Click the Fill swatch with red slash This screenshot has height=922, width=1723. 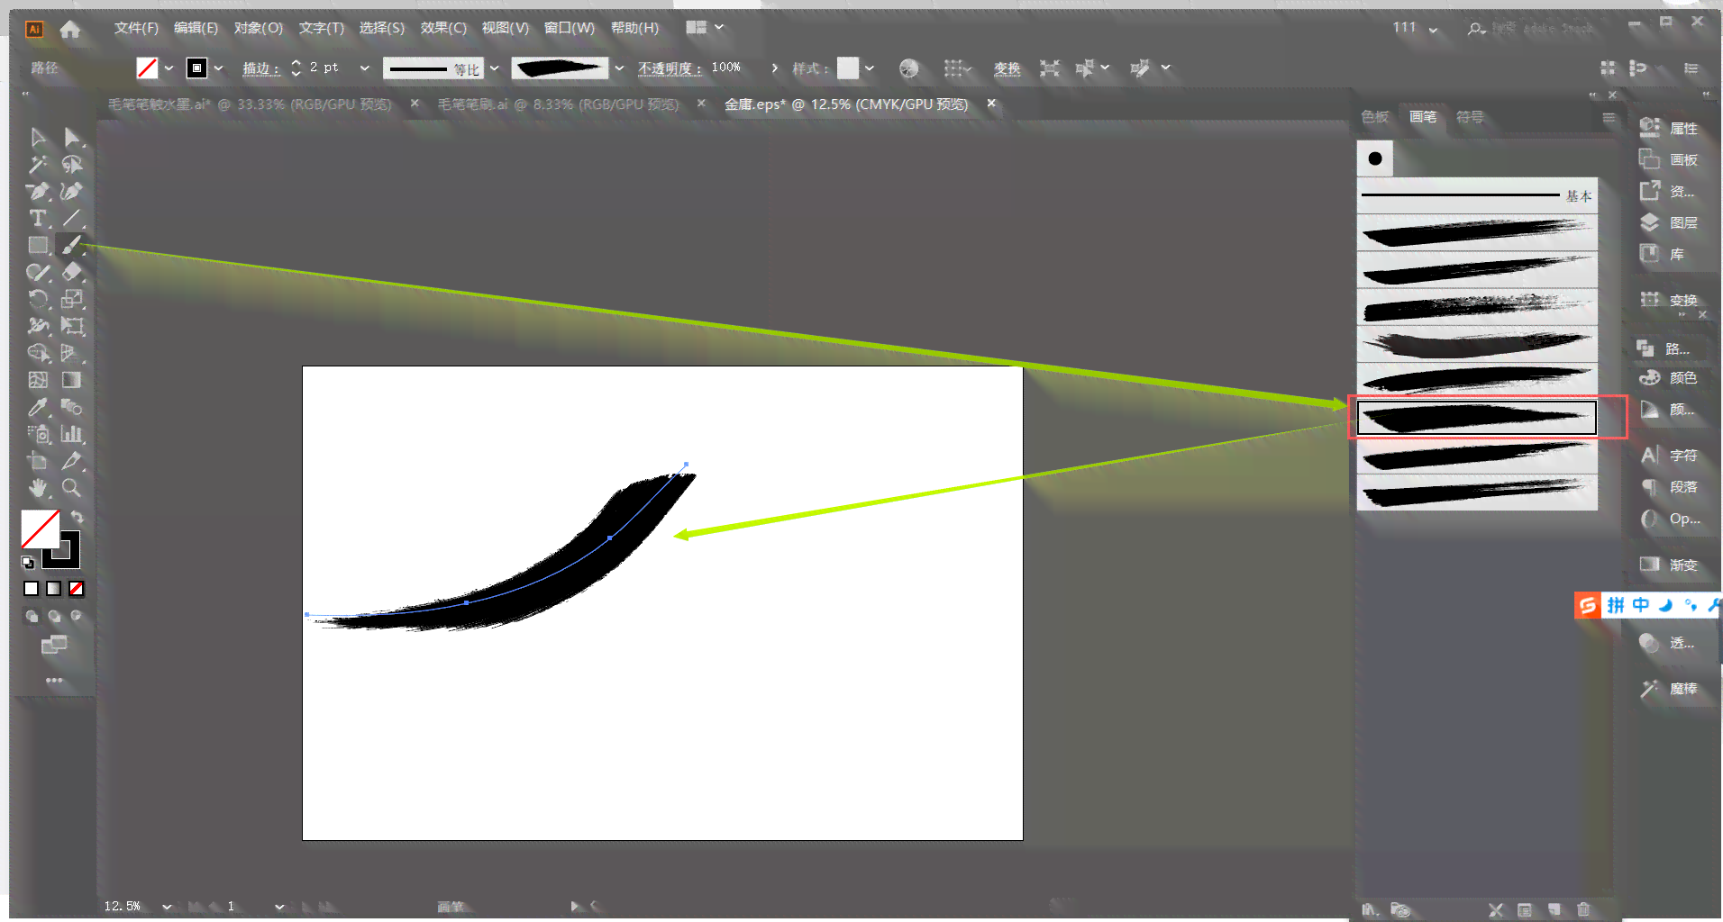(41, 529)
